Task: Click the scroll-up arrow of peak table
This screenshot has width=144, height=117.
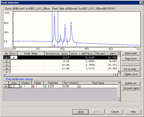Action: [119, 53]
